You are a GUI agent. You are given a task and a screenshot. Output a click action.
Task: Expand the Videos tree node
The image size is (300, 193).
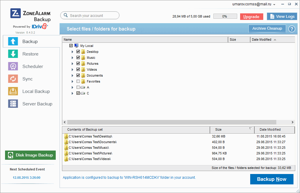pos(73,69)
